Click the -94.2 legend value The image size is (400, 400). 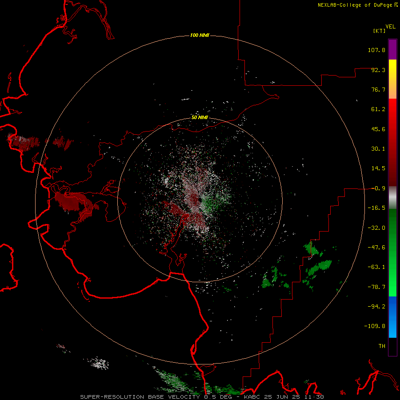(x=376, y=307)
